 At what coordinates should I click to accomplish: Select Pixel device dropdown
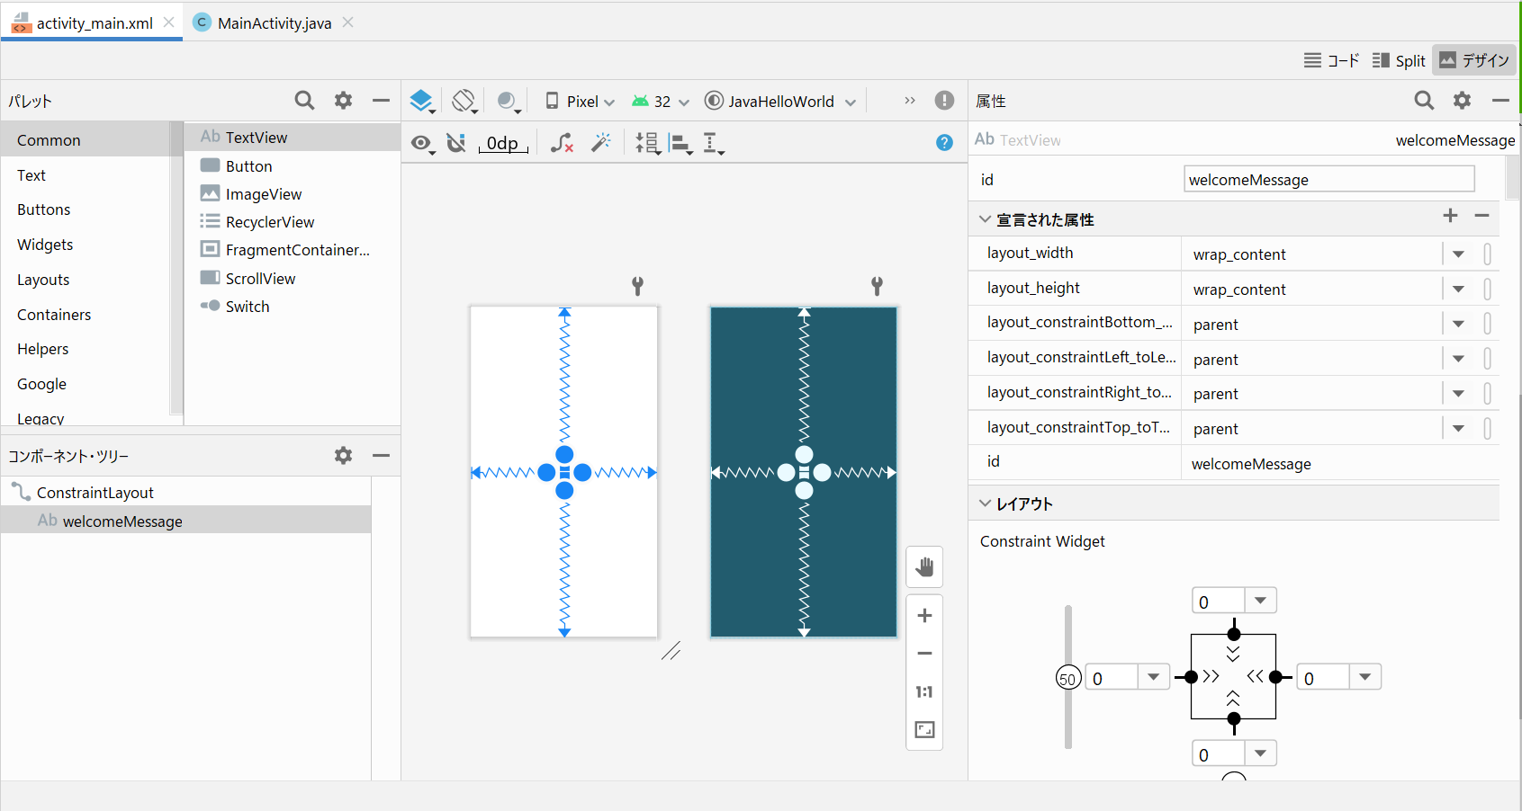click(x=580, y=101)
